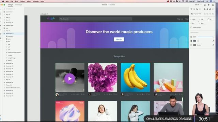Screen dimensions: 218x122
Task: Click the Add boolean operation icon
Action: point(205,14)
